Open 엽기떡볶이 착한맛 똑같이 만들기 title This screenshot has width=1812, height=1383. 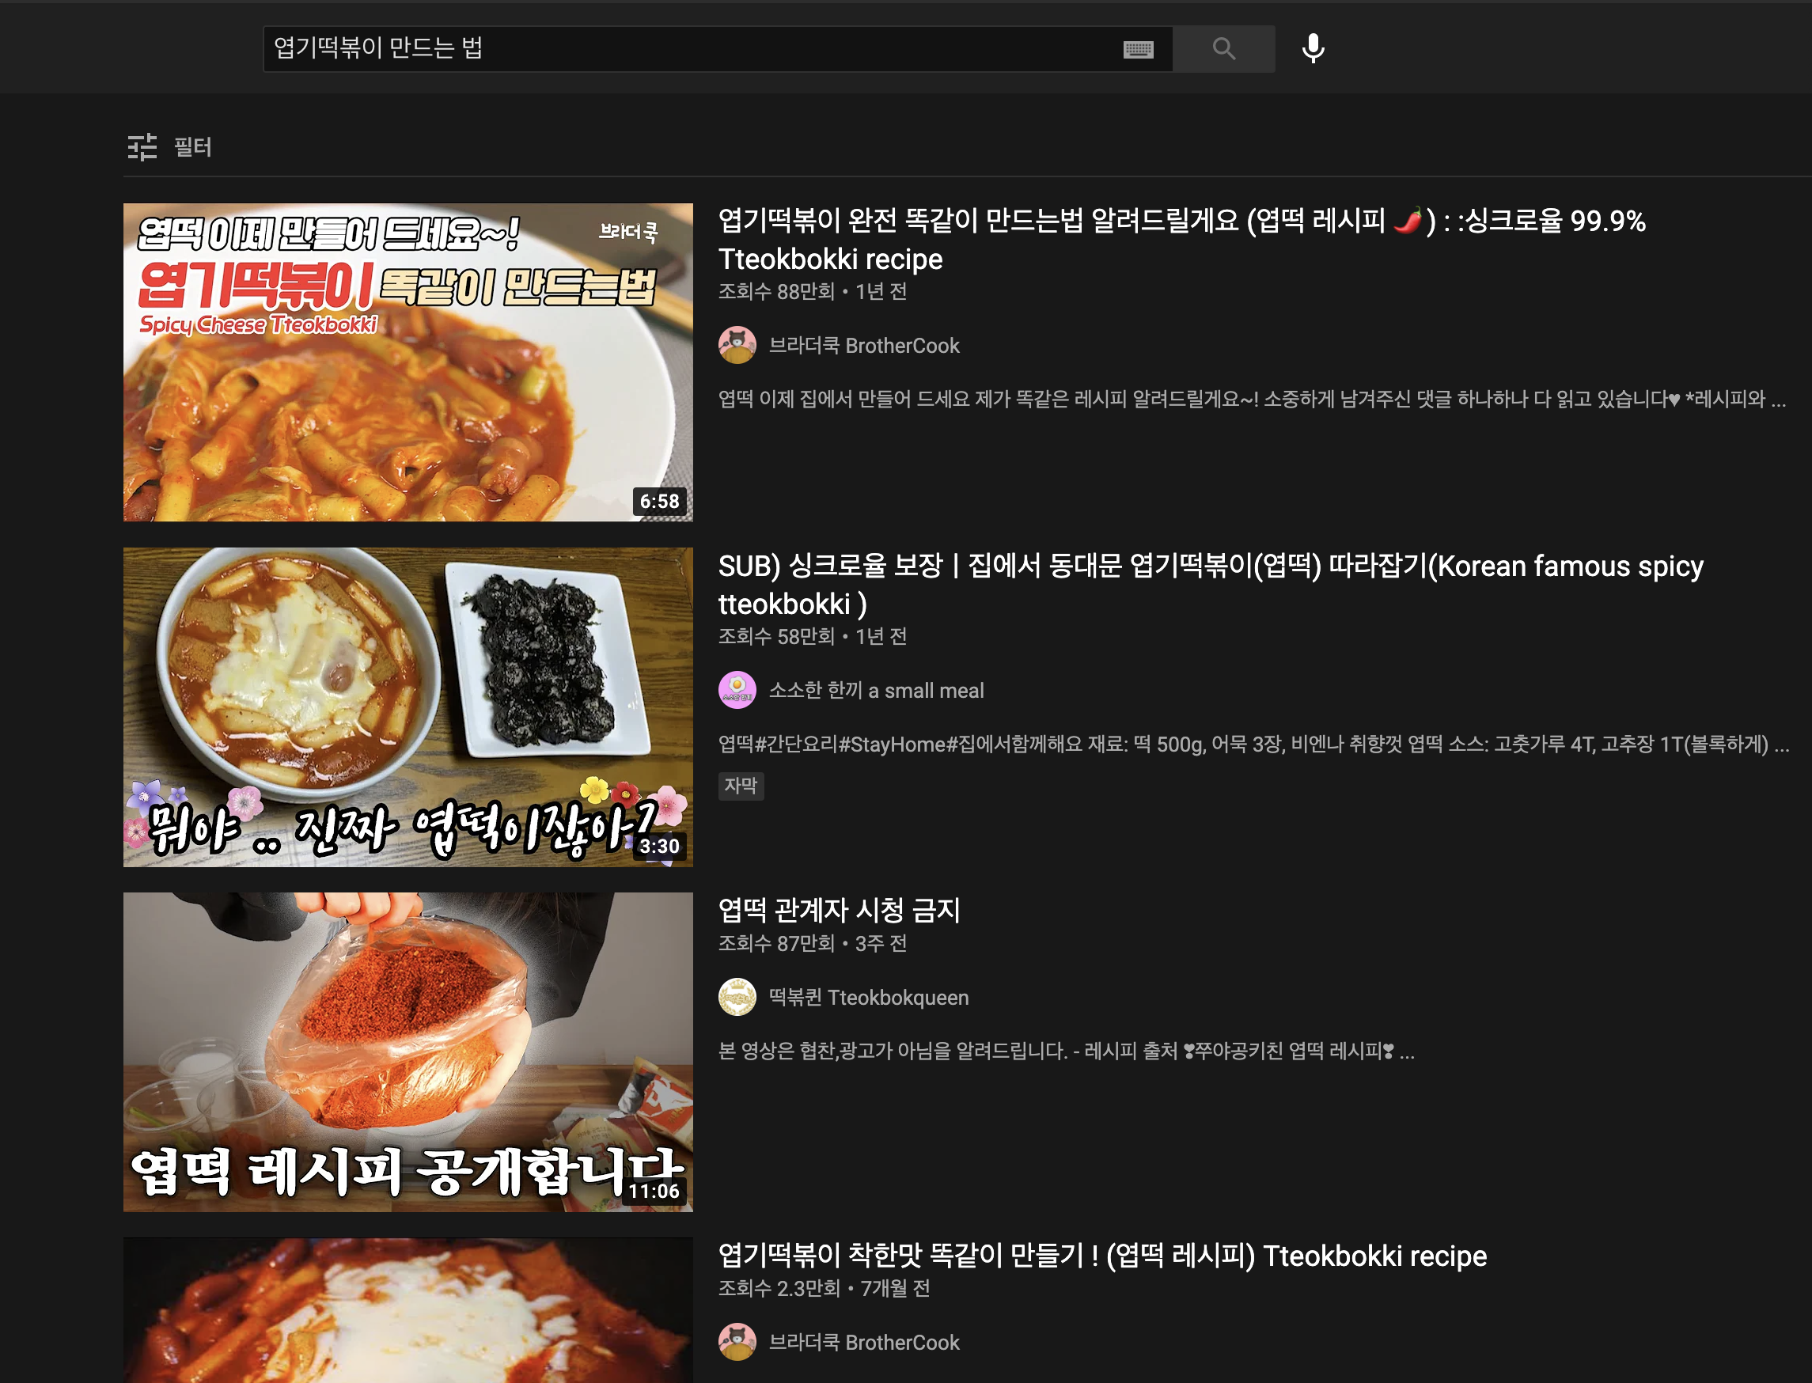[1101, 1256]
